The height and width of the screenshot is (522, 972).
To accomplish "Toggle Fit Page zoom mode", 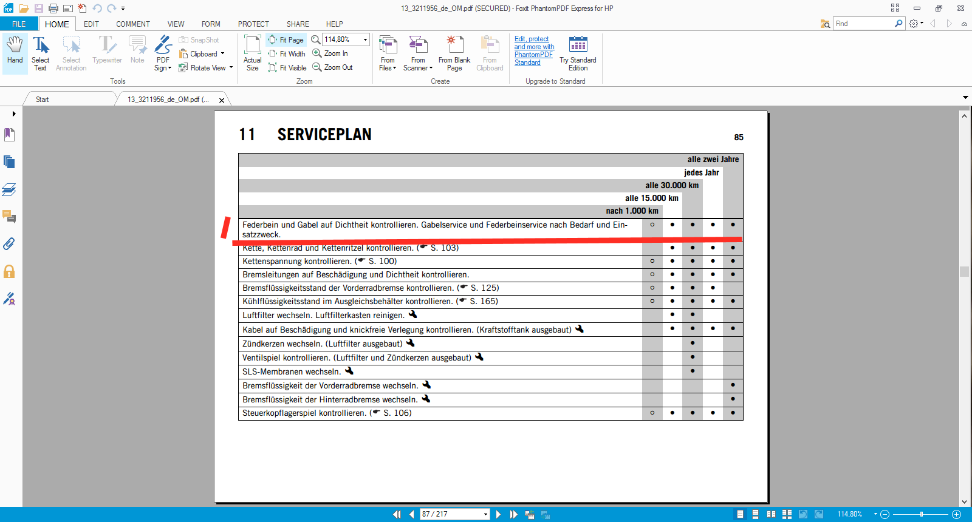I will (x=286, y=40).
